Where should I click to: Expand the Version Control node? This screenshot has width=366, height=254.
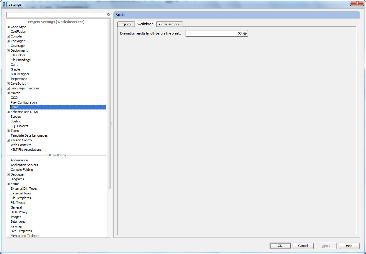tap(9, 140)
